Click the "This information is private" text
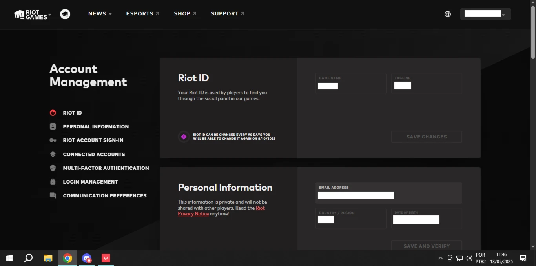Image resolution: width=536 pixels, height=266 pixels. (222, 208)
